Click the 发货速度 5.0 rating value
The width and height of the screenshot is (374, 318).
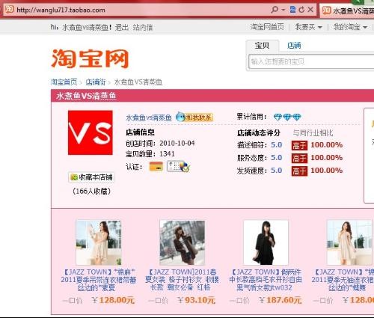point(277,171)
